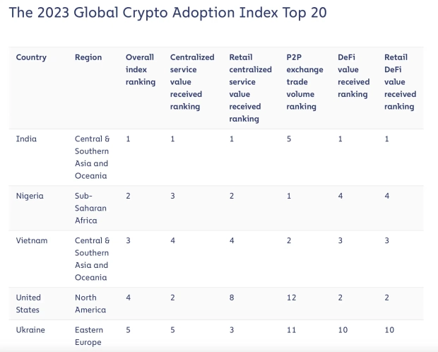
Task: Select the North America region cell
Action: click(x=90, y=303)
